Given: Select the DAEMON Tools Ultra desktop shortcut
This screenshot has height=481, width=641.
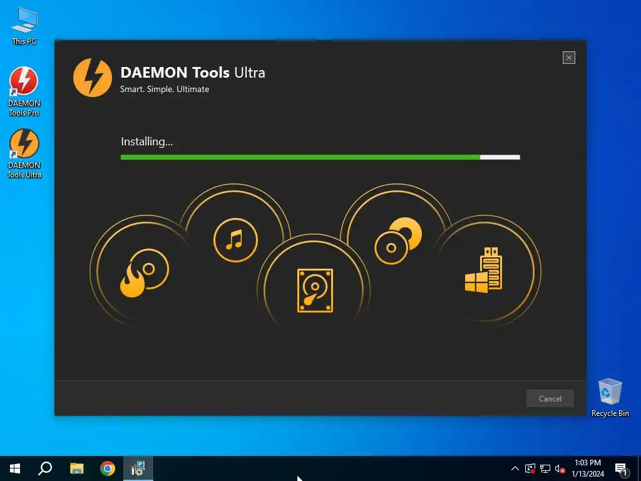Looking at the screenshot, I should 24,154.
